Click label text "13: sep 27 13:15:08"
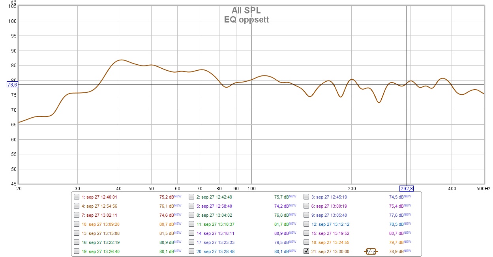The height and width of the screenshot is (257, 493). 101,233
